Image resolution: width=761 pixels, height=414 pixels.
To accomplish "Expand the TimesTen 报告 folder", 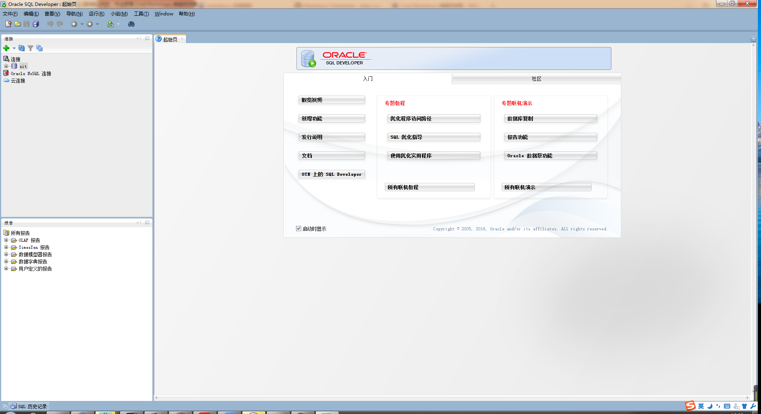I will (6, 247).
